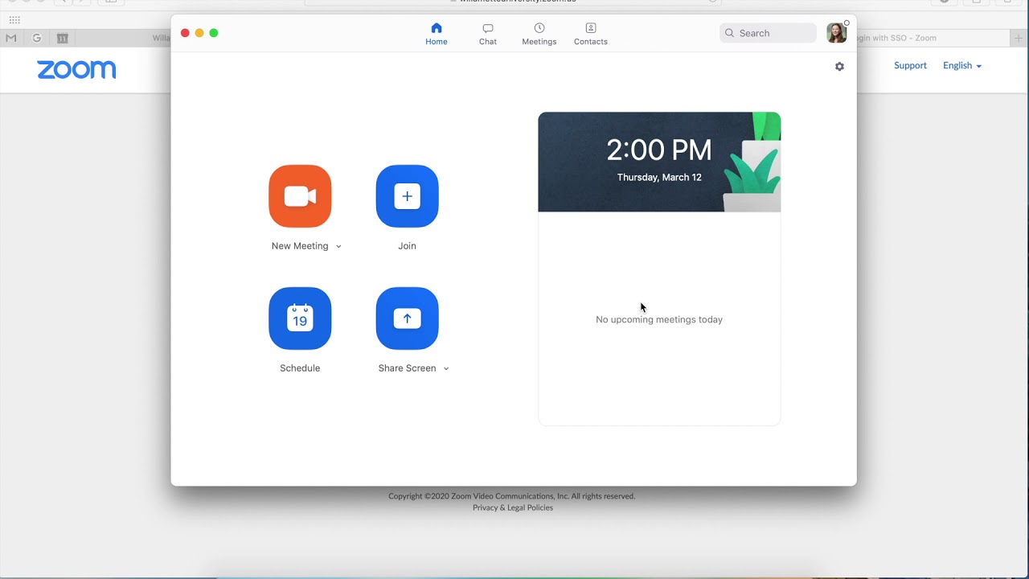Click the Share Screen arrow icon
Viewport: 1029px width, 579px height.
407,318
